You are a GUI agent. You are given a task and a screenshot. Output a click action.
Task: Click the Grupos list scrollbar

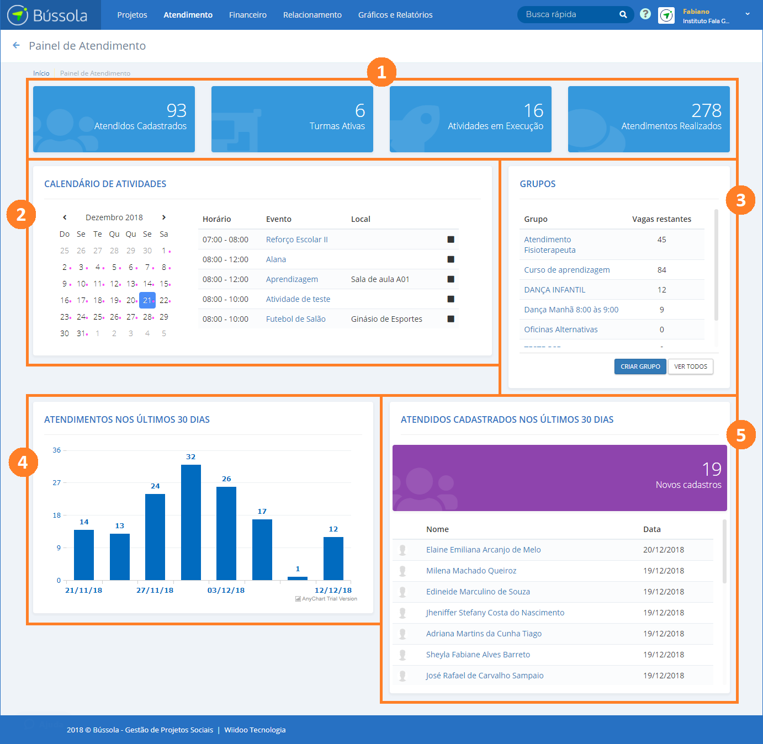(x=716, y=265)
